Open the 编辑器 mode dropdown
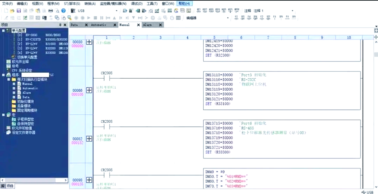 (227, 18)
